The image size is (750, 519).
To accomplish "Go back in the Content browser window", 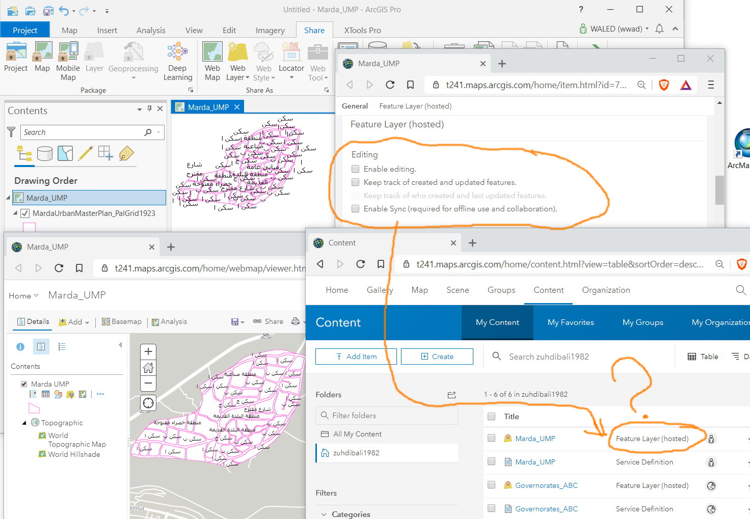I will click(320, 264).
